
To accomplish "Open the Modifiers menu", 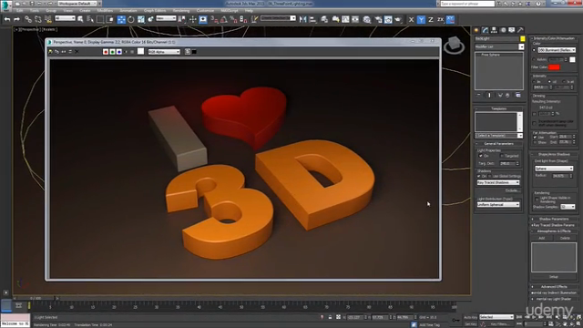I will tap(105, 10).
